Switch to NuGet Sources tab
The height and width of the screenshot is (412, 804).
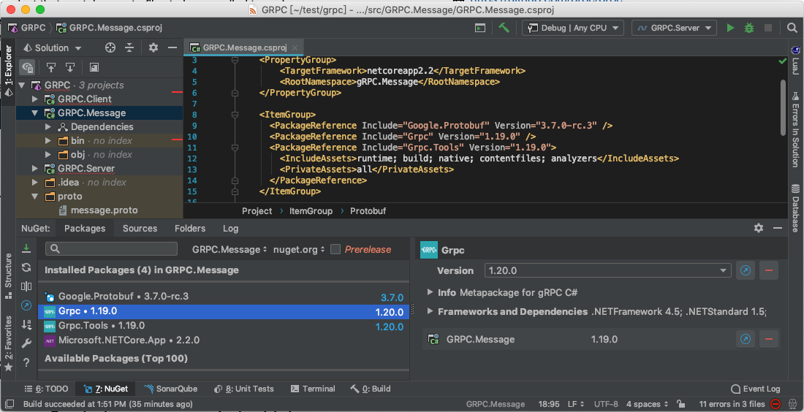tap(140, 229)
